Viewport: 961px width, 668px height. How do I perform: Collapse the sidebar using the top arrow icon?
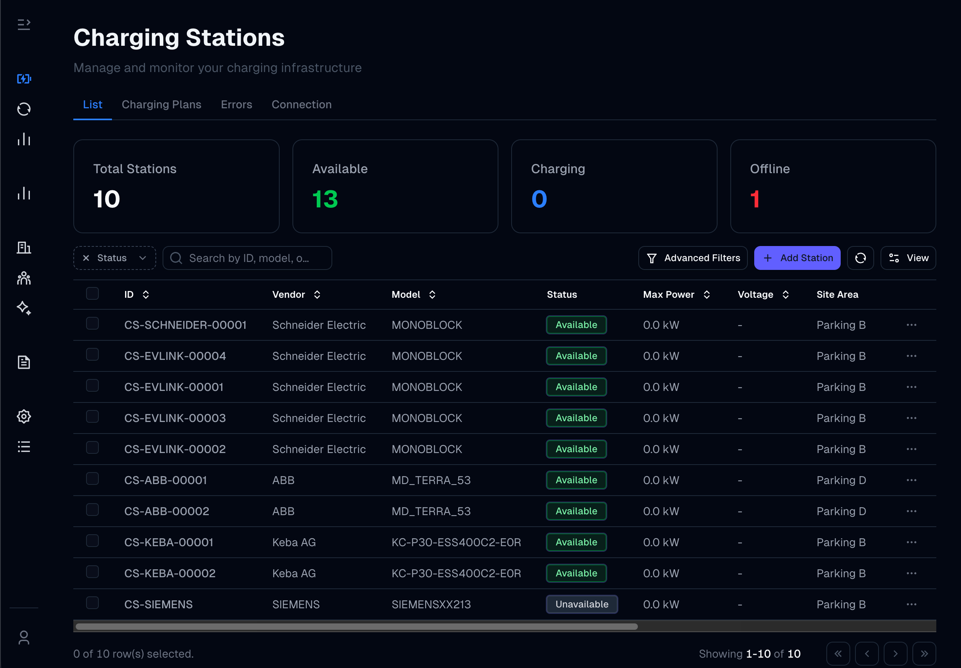[24, 24]
